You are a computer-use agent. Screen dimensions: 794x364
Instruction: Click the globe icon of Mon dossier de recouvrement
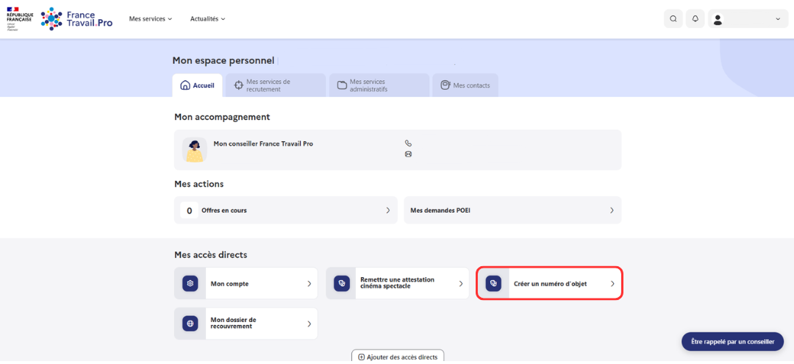[x=190, y=324]
